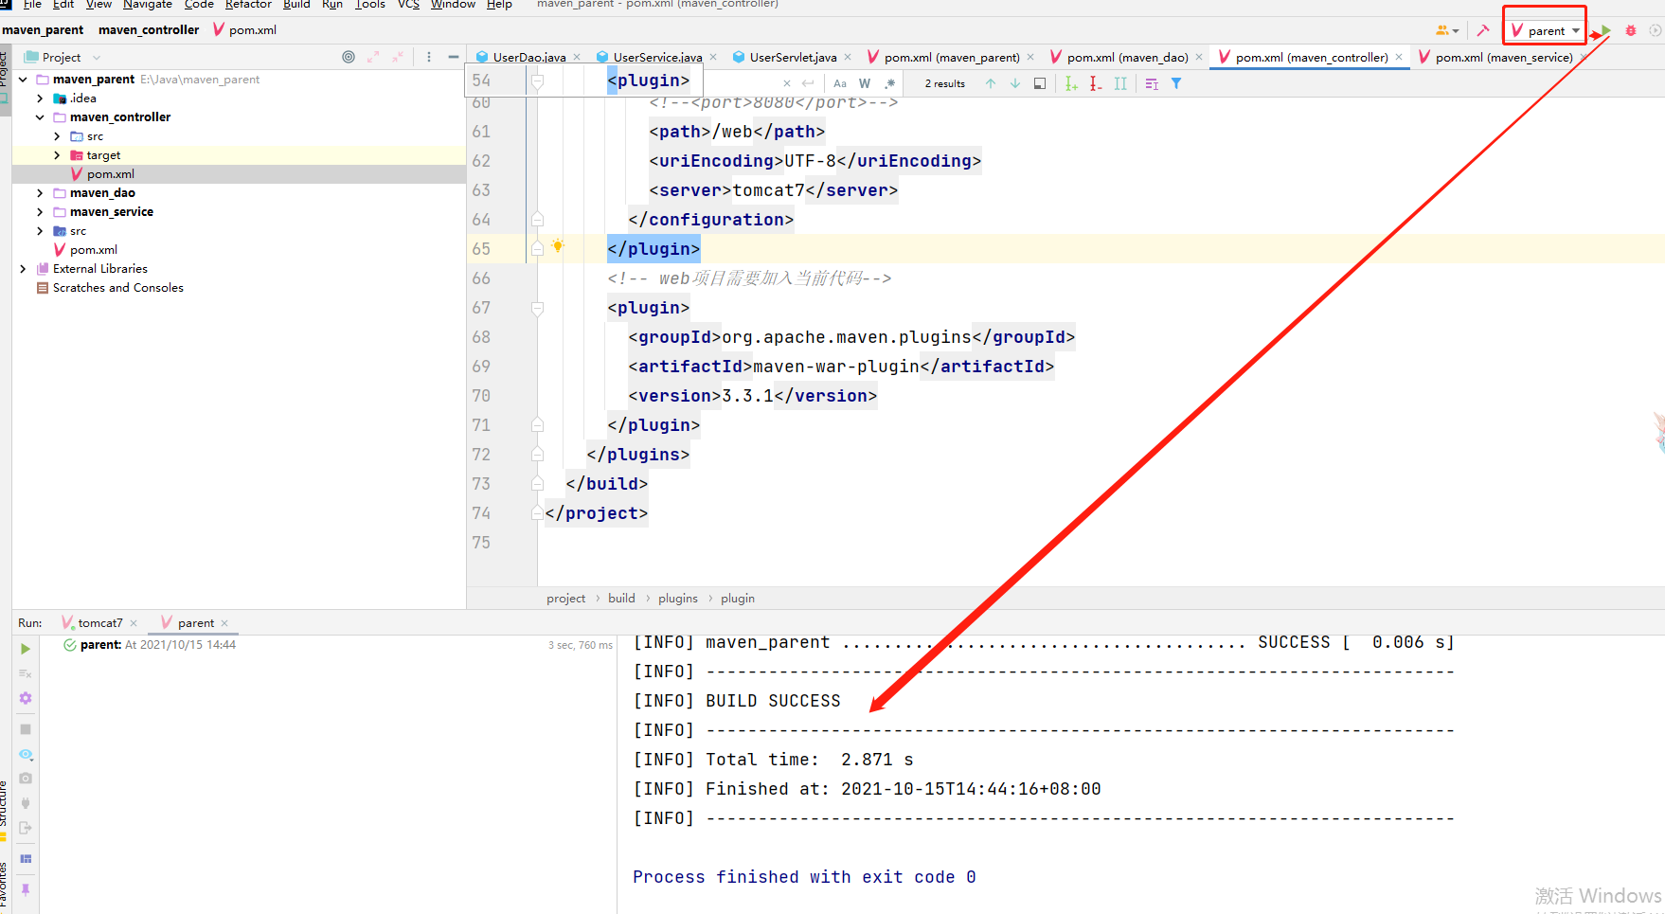Click the run-with-coverage icon in top toolbar

click(1656, 30)
